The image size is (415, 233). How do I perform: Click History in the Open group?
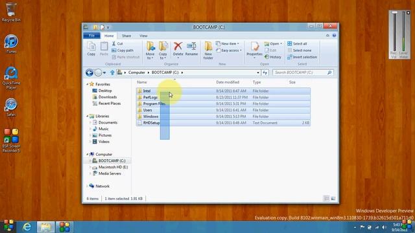(273, 57)
